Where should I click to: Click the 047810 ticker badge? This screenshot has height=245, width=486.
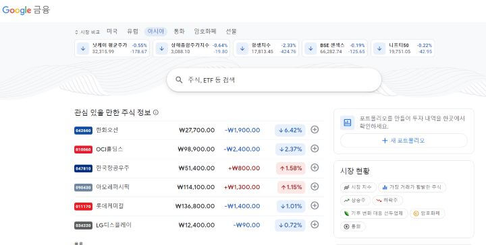tap(83, 169)
